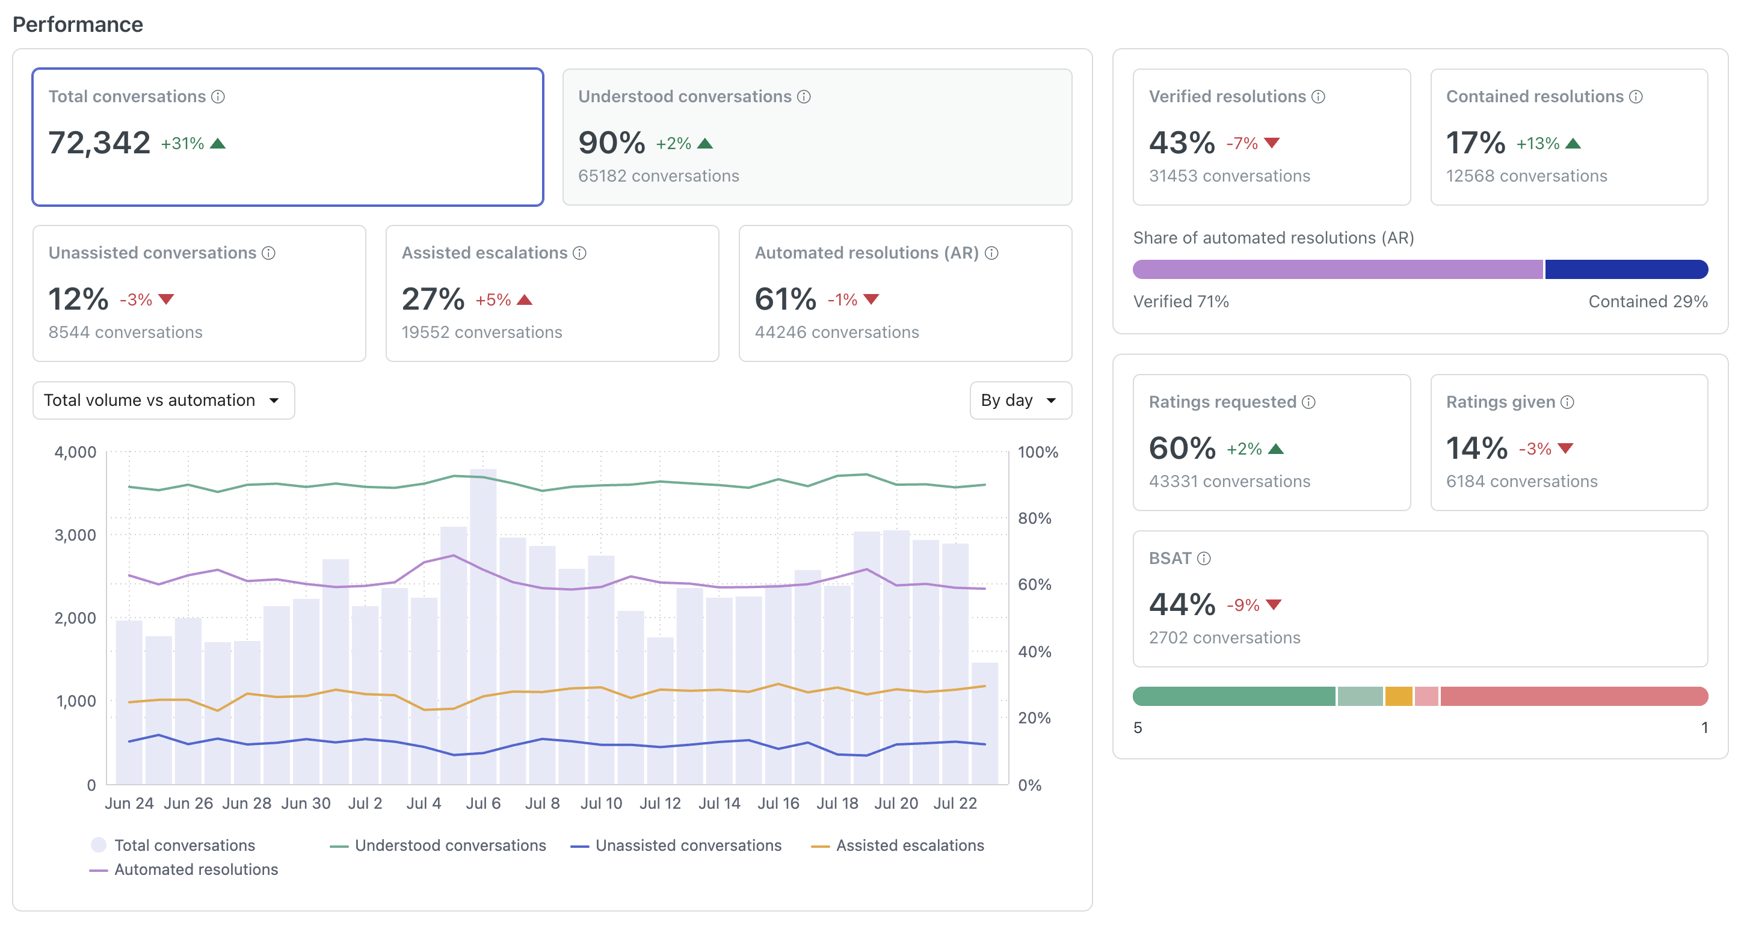1741x926 pixels.
Task: Click info icon beside Understood conversations
Action: click(804, 97)
